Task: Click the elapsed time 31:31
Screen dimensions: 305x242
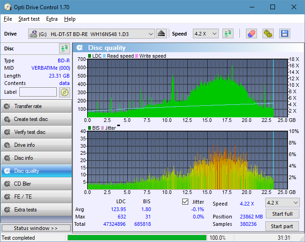Action: [x=284, y=238]
